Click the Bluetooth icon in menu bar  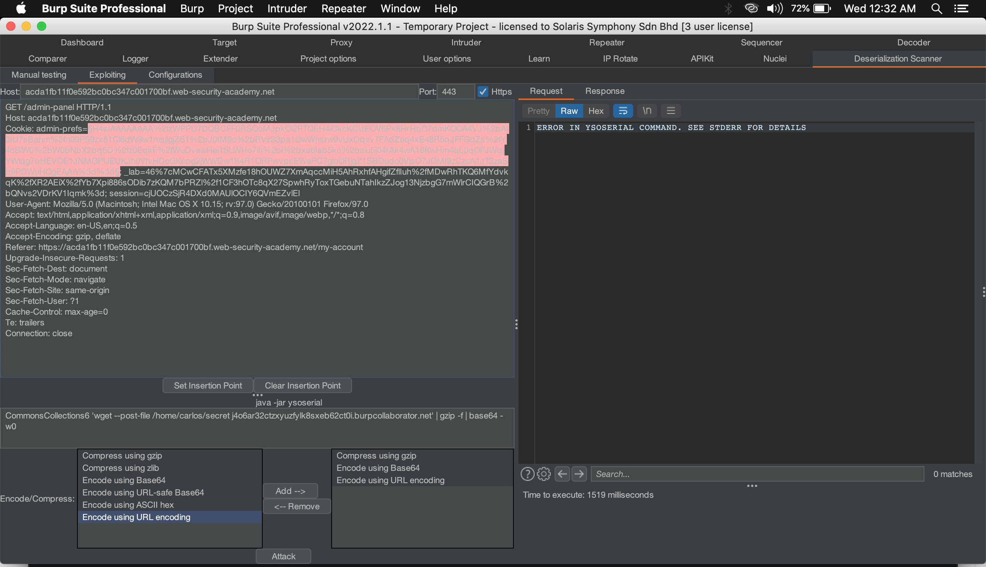coord(728,8)
